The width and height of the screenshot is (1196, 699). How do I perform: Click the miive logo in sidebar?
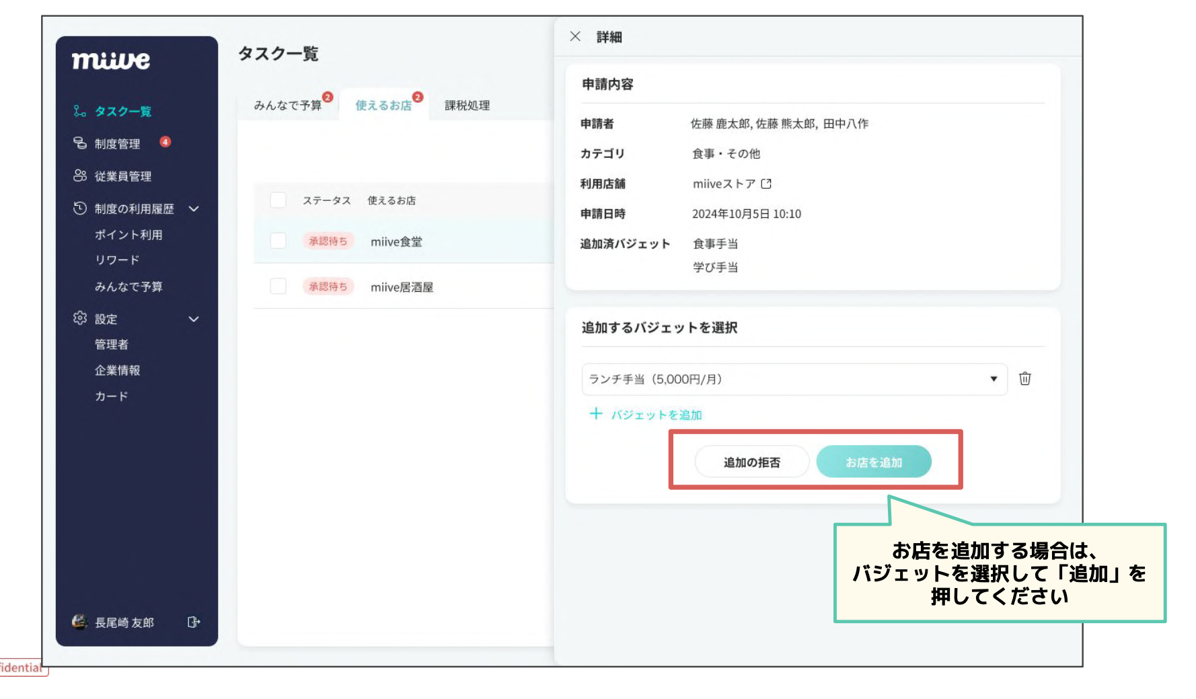(111, 60)
